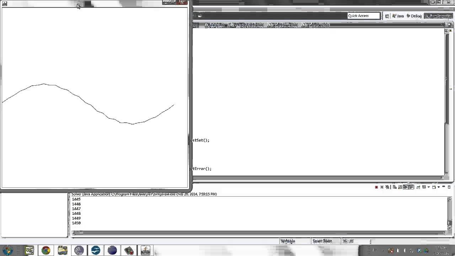Click the console horizontal scrollbar
The width and height of the screenshot is (455, 256).
click(259, 233)
